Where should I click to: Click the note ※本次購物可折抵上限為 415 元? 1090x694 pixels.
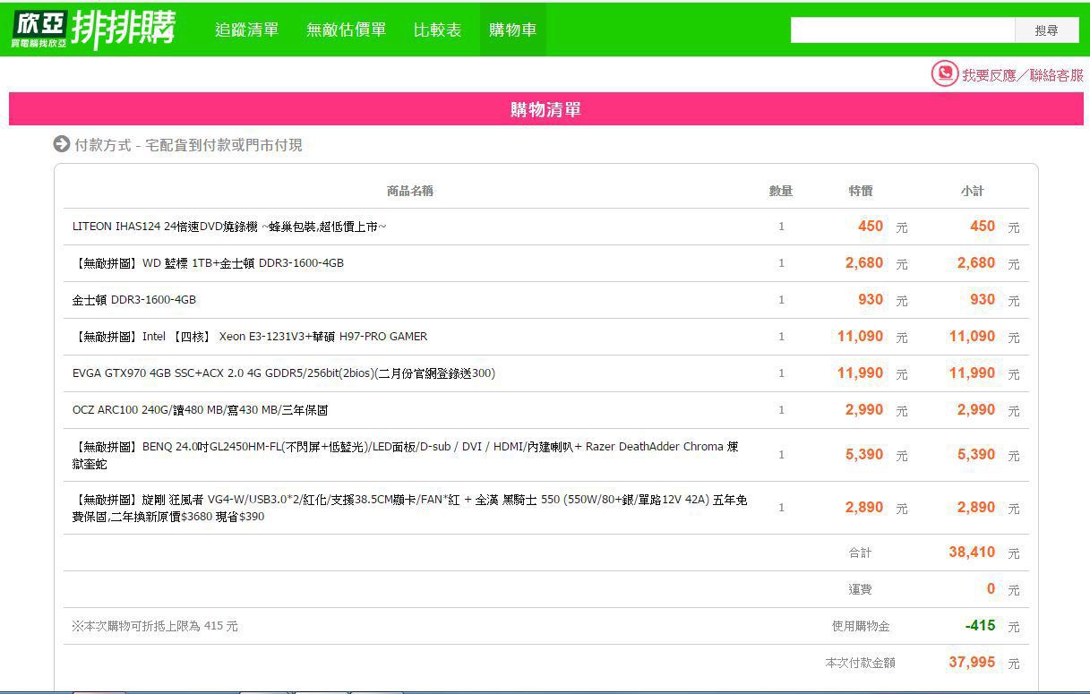pyautogui.click(x=155, y=627)
